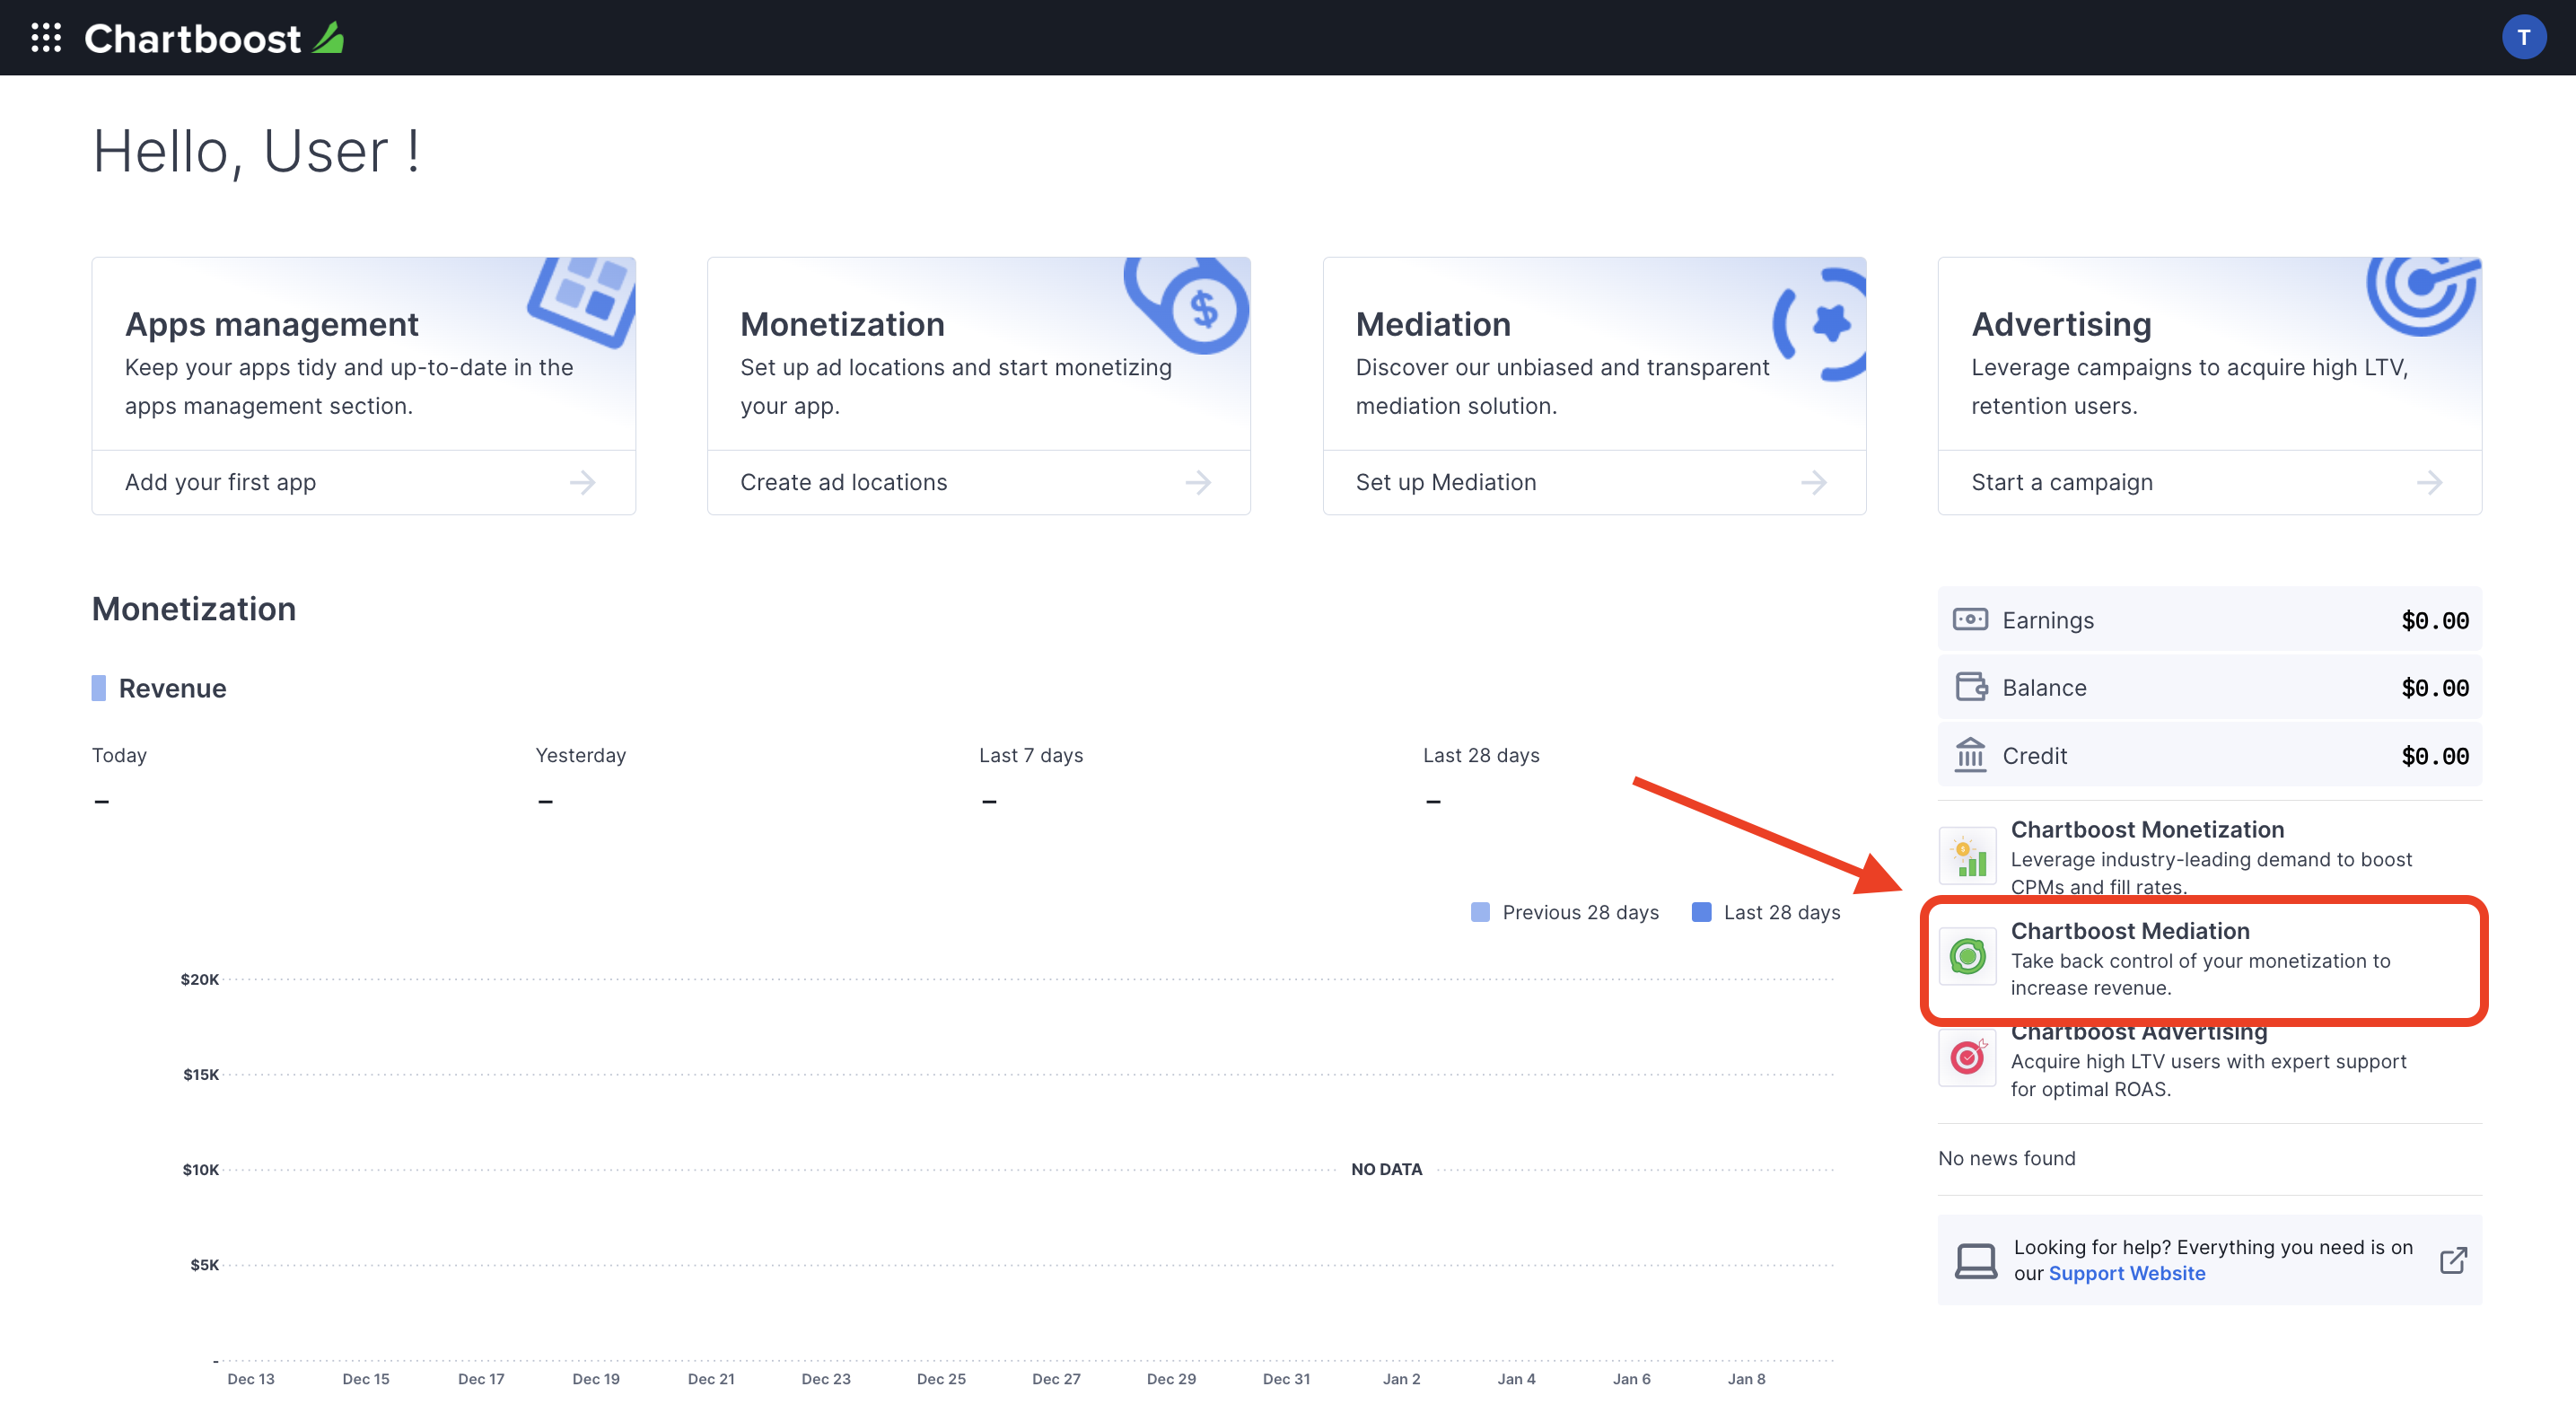Click the Support Website link

(2127, 1272)
